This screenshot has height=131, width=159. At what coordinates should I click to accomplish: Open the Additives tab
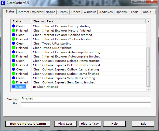coord(106,12)
